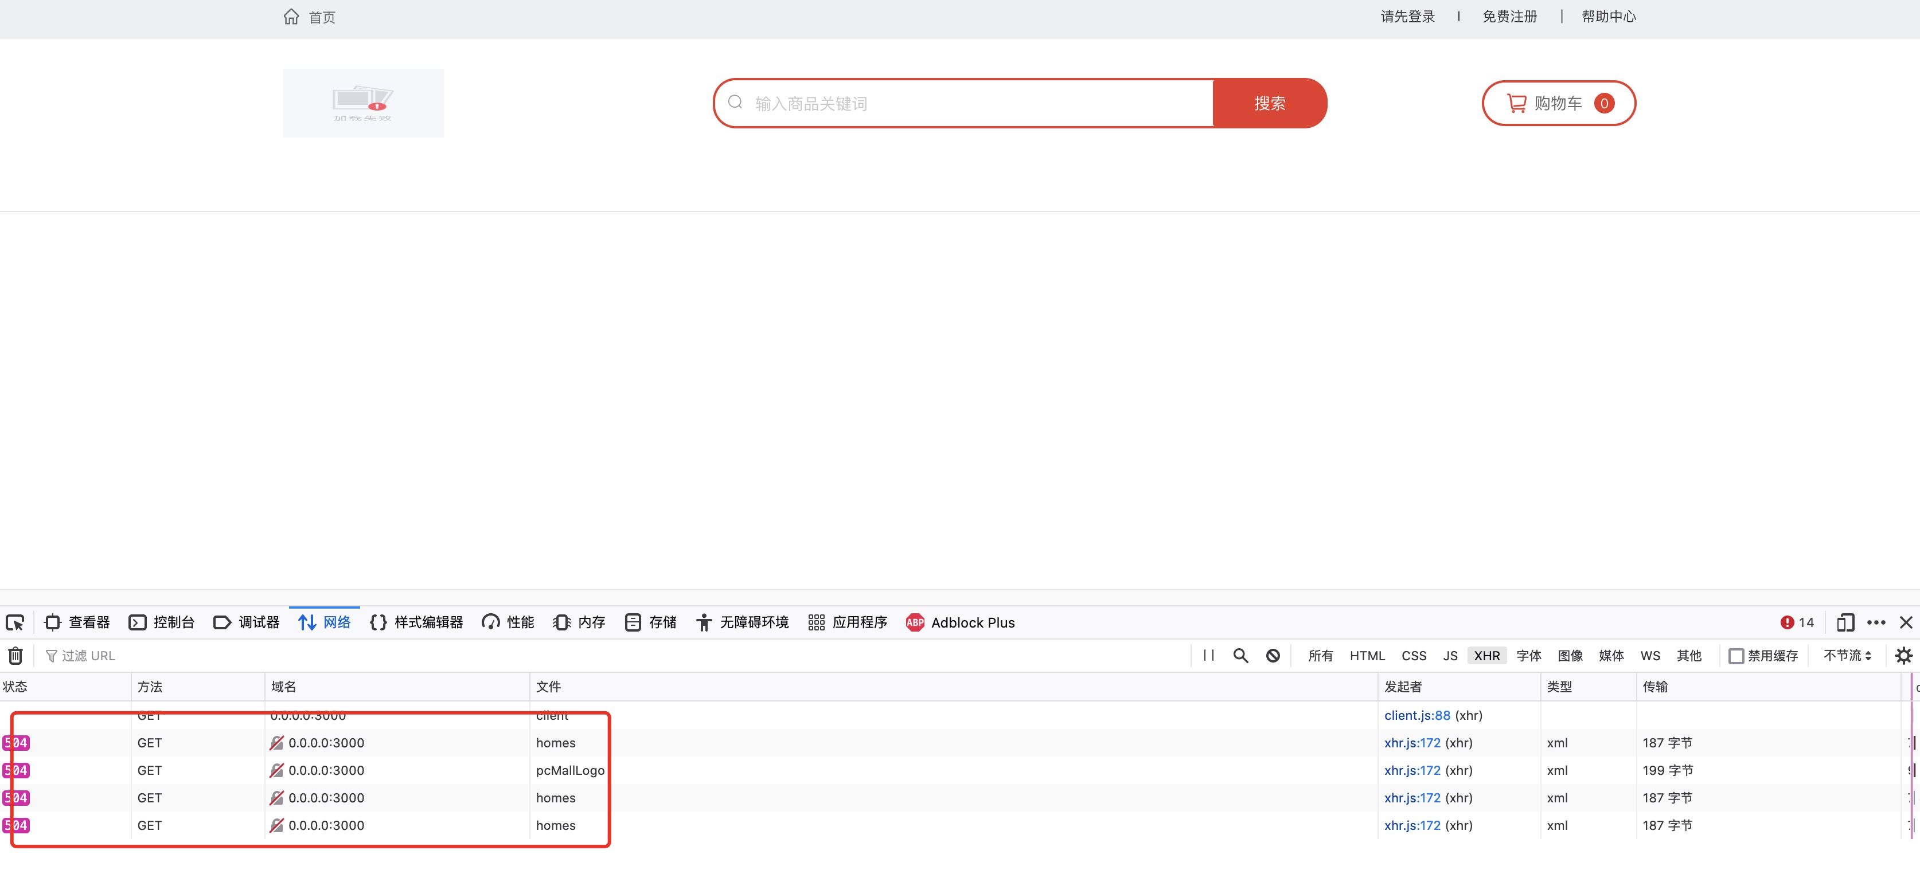Click the home icon labeled 首页
1920x870 pixels.
tap(291, 17)
